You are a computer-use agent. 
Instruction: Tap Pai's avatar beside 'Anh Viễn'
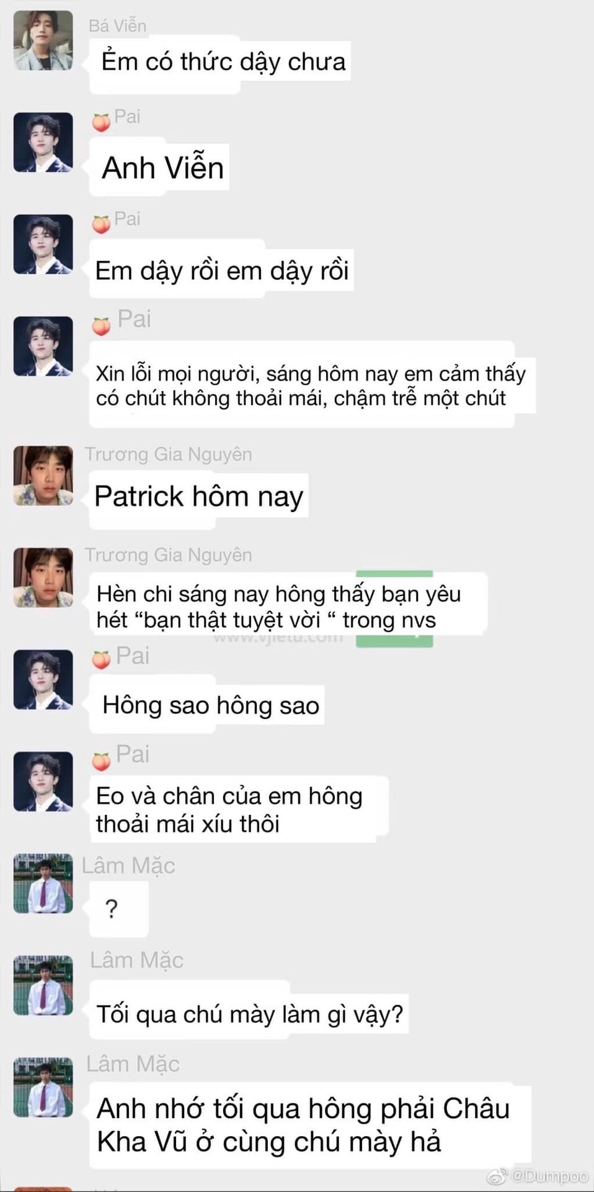pos(43,142)
